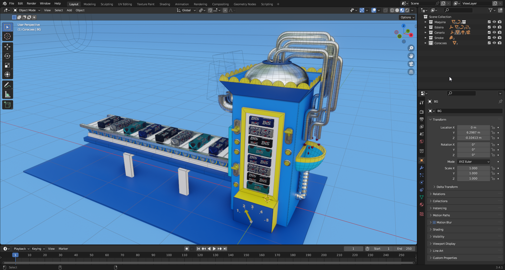Enable the Motion Blur checkbox
505x270 pixels.
pos(434,222)
